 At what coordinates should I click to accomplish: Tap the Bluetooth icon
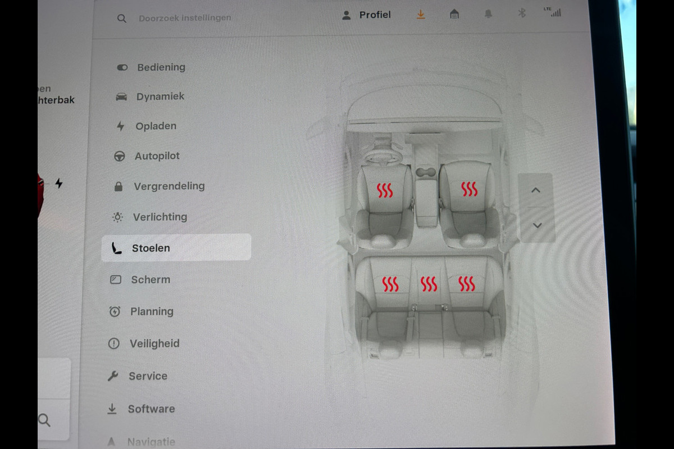click(522, 13)
